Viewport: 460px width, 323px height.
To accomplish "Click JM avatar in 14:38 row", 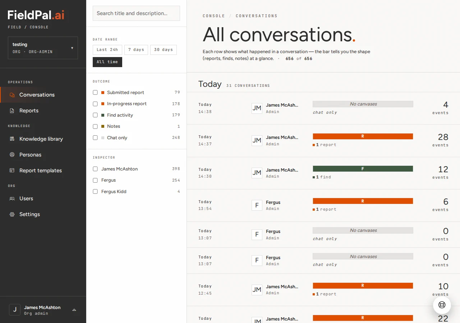I will (x=257, y=108).
